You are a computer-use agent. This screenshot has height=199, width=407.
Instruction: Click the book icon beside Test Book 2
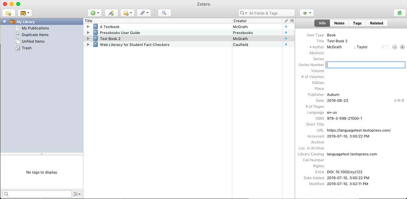[x=96, y=39]
